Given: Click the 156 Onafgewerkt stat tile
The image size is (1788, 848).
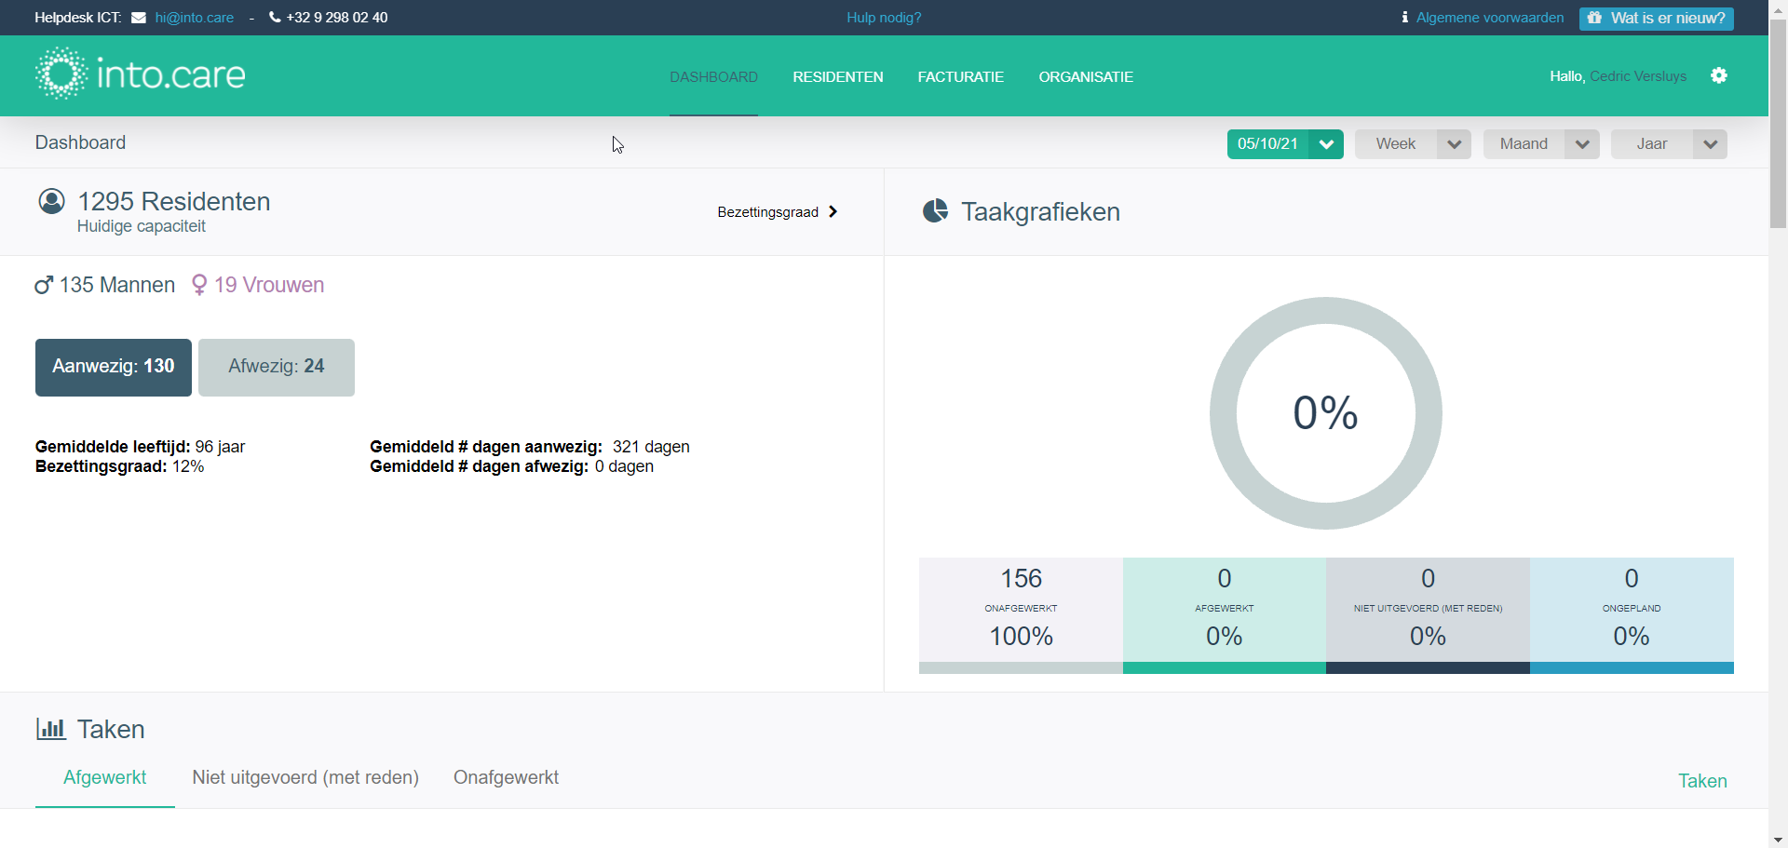Looking at the screenshot, I should tap(1021, 615).
